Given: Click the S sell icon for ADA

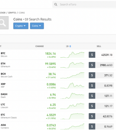Looking at the screenshot, I should pyautogui.click(x=92, y=126).
